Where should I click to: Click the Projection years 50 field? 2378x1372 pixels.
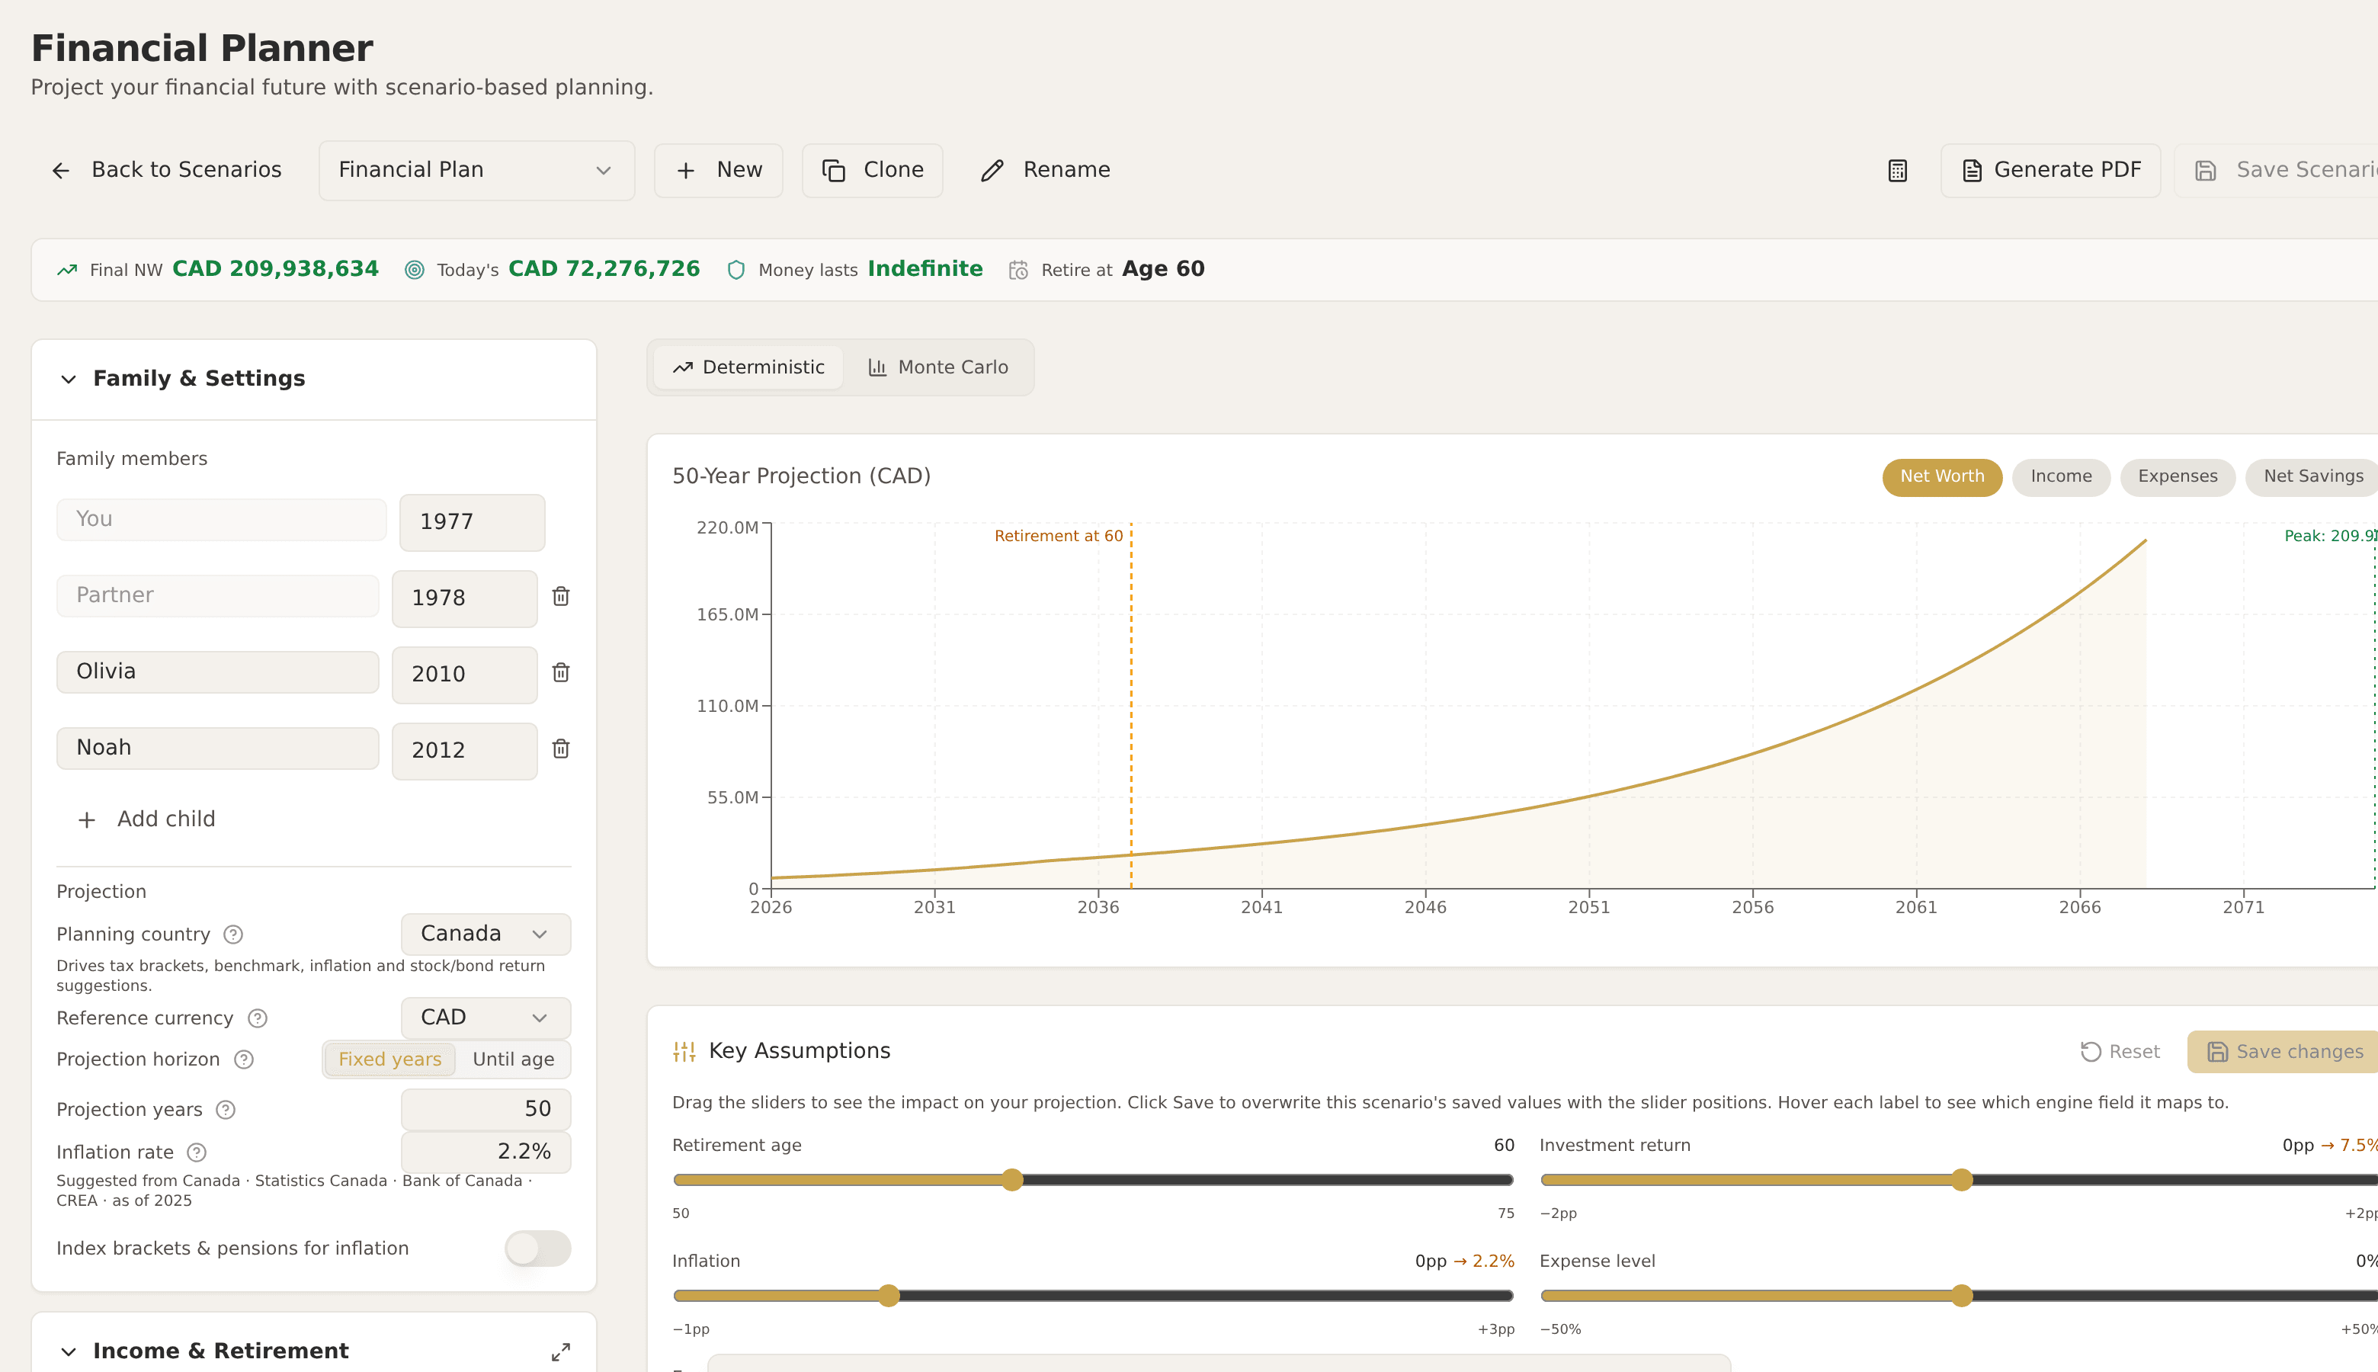[x=486, y=1109]
